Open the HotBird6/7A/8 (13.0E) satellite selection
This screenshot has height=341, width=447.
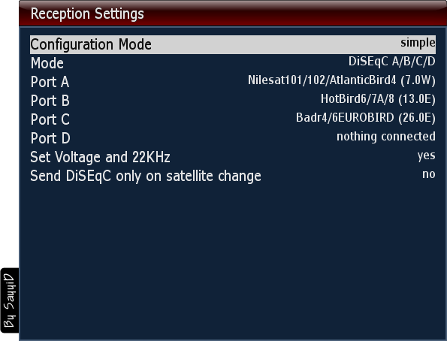(x=378, y=99)
